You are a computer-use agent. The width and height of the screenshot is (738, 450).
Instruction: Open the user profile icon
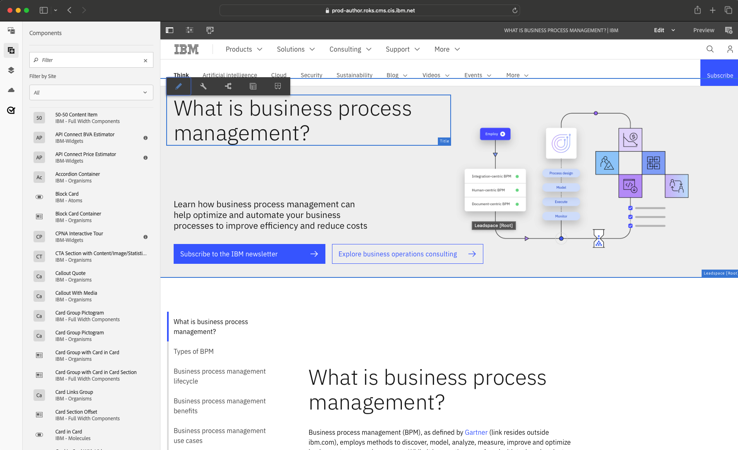point(730,49)
